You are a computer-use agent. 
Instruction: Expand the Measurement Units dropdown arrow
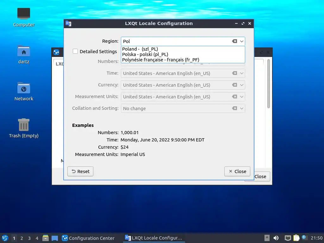pyautogui.click(x=241, y=97)
